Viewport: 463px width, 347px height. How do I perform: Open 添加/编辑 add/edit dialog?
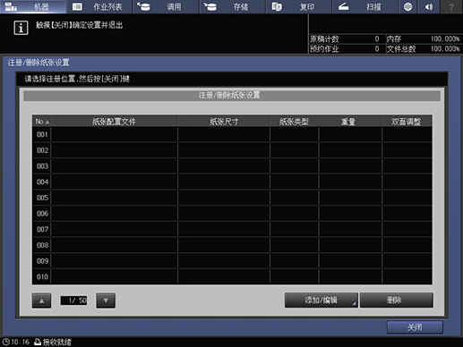point(322,300)
